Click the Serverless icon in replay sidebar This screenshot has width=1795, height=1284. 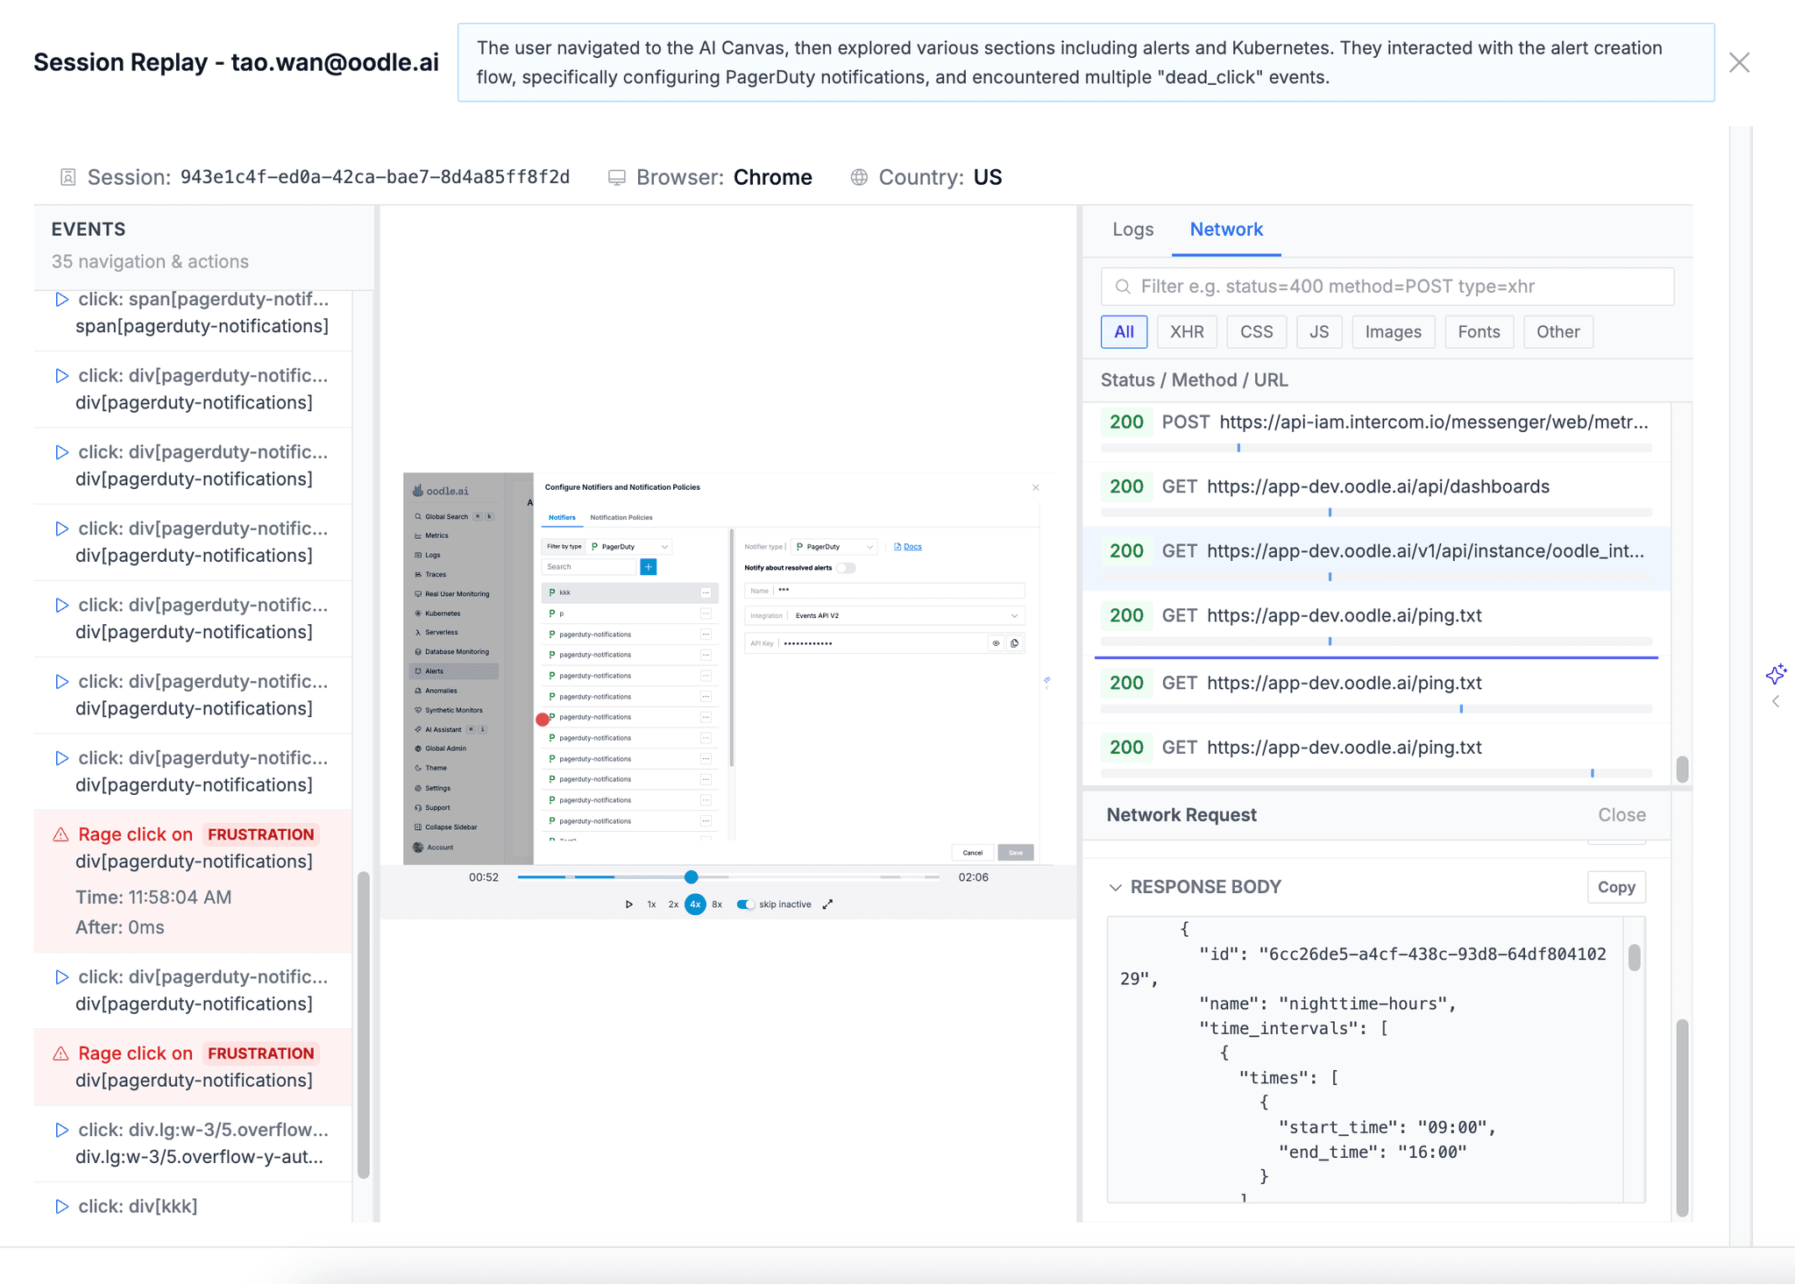(x=418, y=632)
